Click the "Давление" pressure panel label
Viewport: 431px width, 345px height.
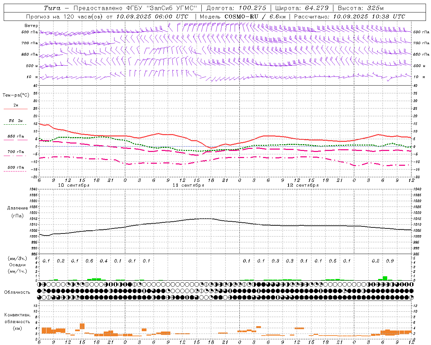[18, 208]
